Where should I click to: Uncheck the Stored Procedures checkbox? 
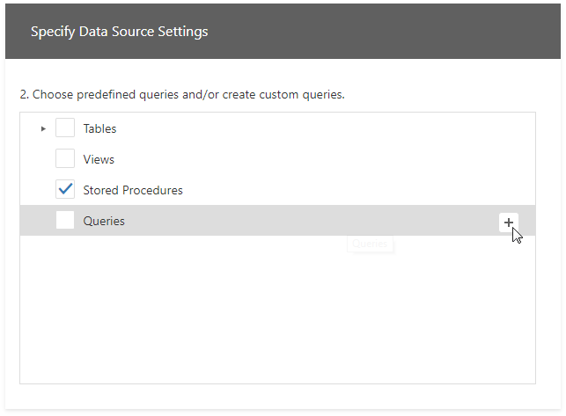(x=65, y=190)
